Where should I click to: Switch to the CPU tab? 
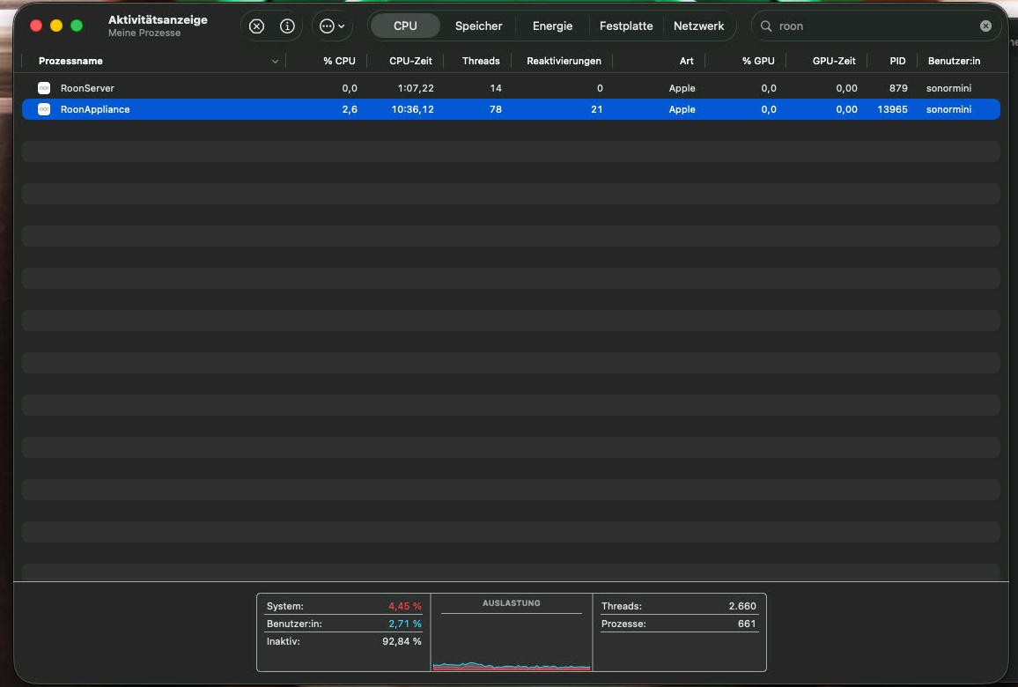click(405, 26)
